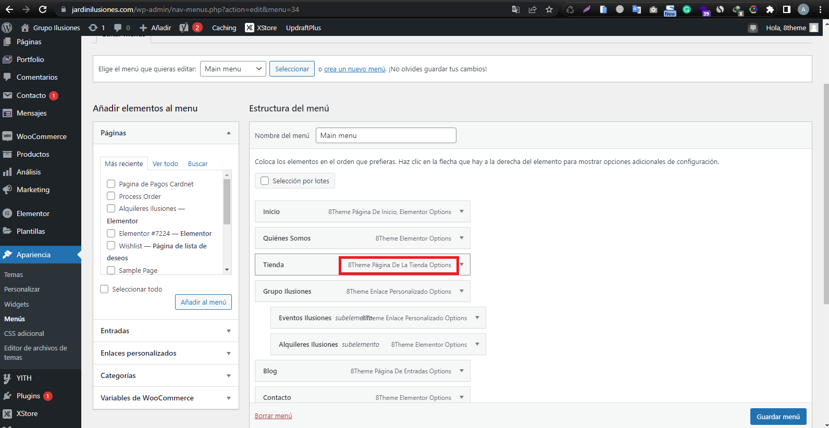Open Chrome three-dot menu
Screen dimensions: 829x428
[821, 9]
